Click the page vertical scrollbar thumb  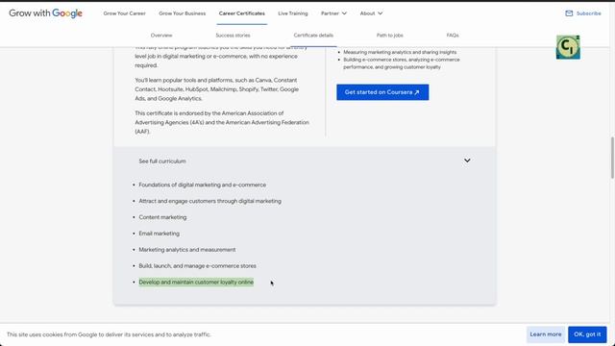612,158
